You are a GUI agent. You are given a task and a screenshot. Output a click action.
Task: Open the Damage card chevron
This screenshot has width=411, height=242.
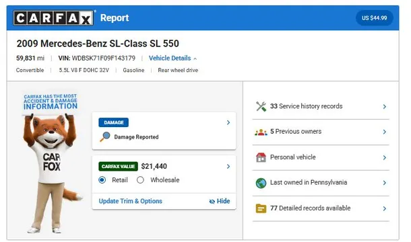228,122
